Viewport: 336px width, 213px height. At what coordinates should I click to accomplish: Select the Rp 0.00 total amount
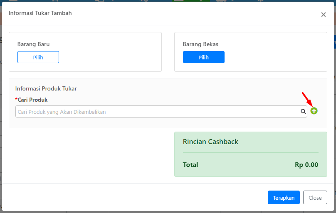click(306, 165)
